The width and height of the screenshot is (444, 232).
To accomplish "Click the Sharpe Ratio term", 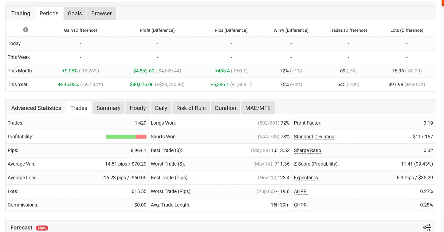I will pyautogui.click(x=308, y=150).
